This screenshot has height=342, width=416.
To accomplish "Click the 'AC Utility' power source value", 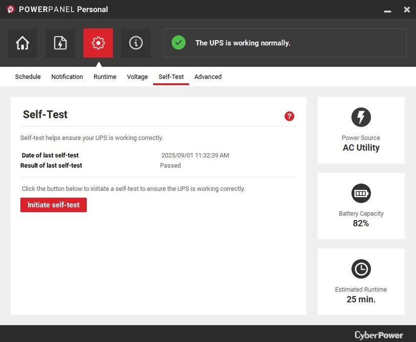I will click(361, 148).
